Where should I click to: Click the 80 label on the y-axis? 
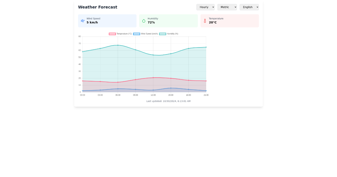tap(79, 36)
